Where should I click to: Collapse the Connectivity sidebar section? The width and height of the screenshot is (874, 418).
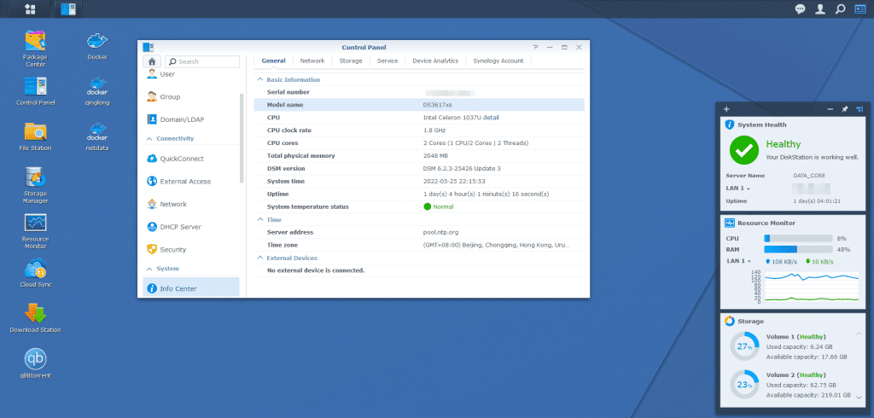tap(149, 139)
